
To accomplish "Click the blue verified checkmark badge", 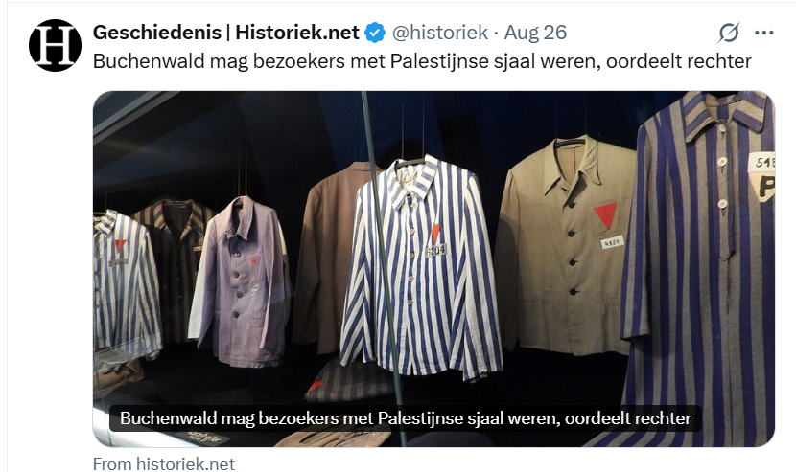I will (376, 33).
